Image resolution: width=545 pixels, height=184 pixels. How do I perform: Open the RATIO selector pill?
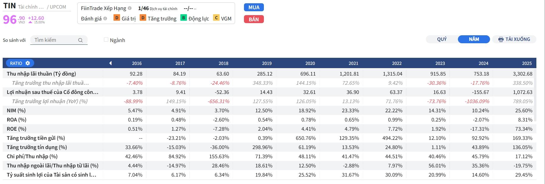tap(16, 63)
